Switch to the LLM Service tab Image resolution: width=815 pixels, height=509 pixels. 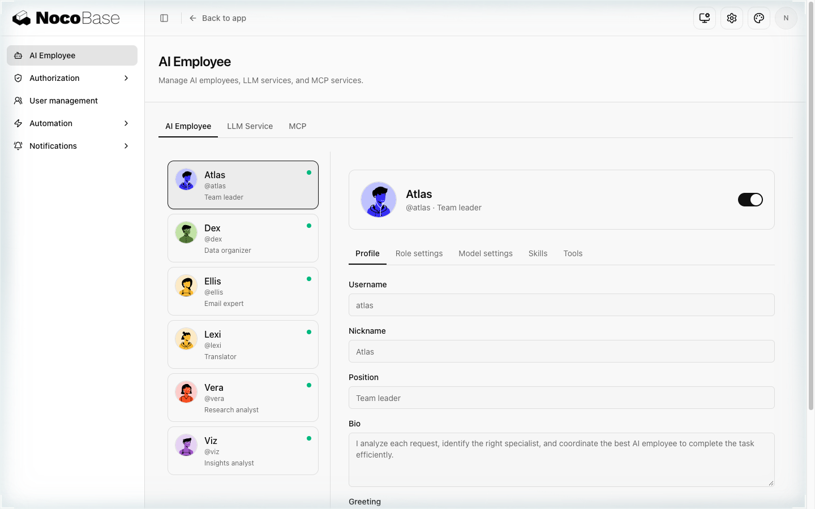(x=250, y=126)
